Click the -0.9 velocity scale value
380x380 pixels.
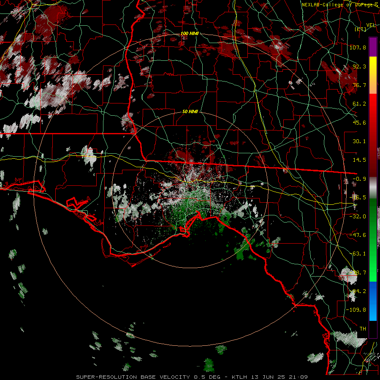(x=359, y=179)
